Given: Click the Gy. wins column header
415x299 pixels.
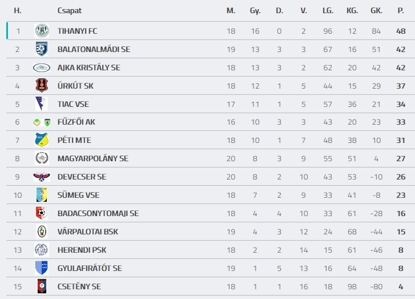Looking at the screenshot, I should pyautogui.click(x=255, y=10).
